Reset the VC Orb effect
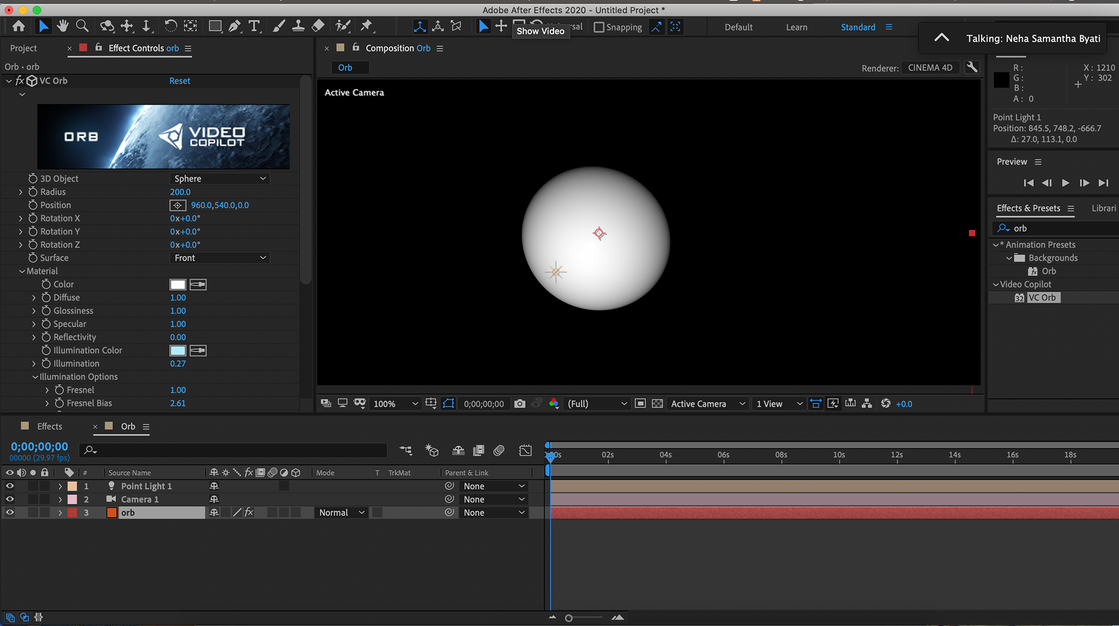This screenshot has width=1119, height=626. point(180,81)
